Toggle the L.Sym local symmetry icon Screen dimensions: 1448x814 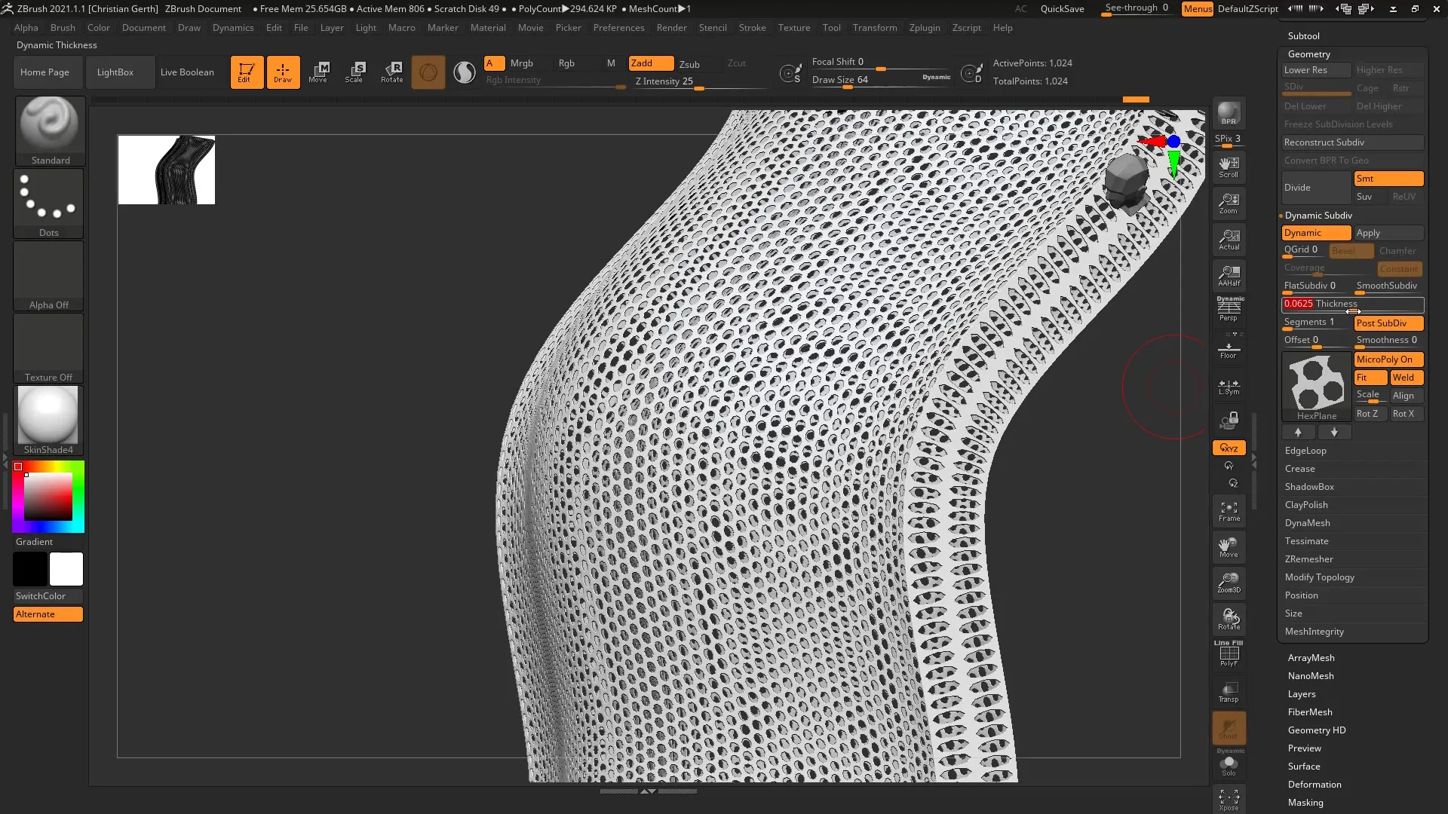[1229, 386]
